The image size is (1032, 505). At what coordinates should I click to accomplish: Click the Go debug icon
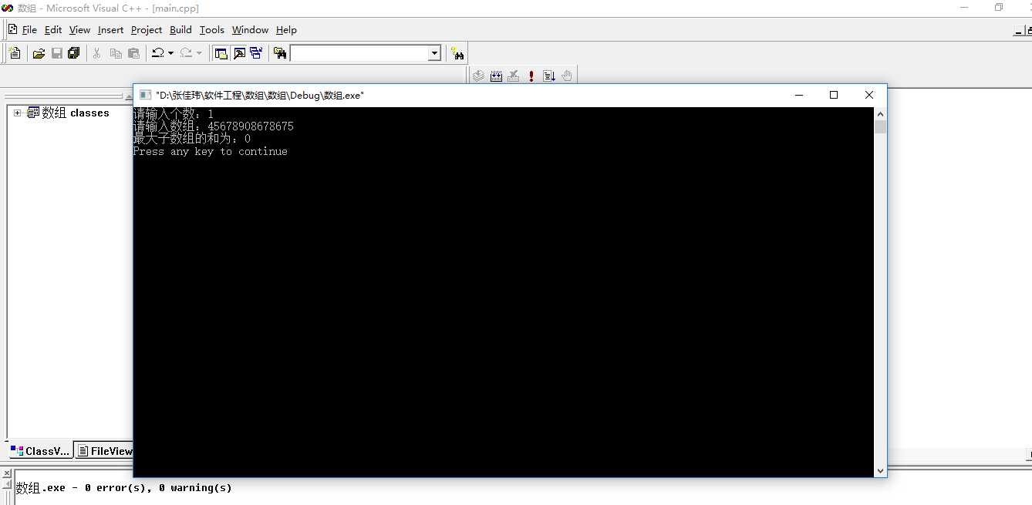point(549,76)
